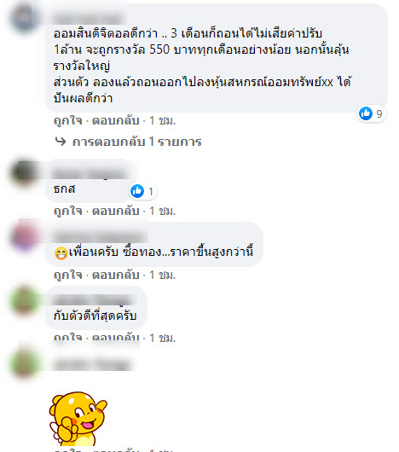This screenshot has width=399, height=452.
Task: Reply to the ธกส comment via ตอบกลับ
Action: pyautogui.click(x=116, y=211)
